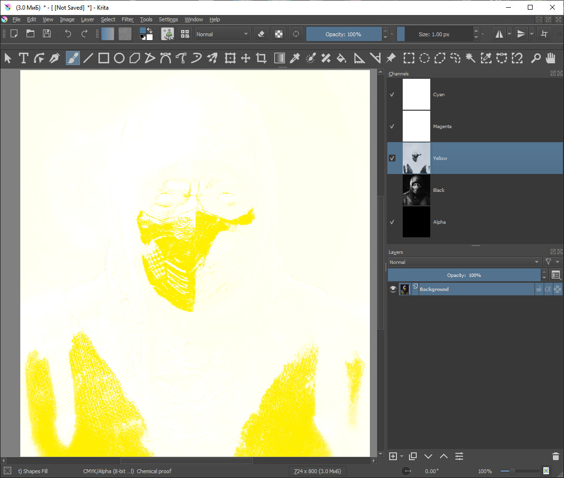
Task: Open the Settings menu
Action: 168,19
